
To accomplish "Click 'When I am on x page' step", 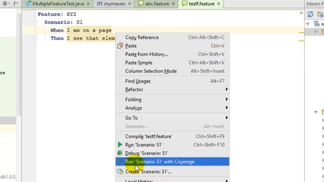I will 81,30.
